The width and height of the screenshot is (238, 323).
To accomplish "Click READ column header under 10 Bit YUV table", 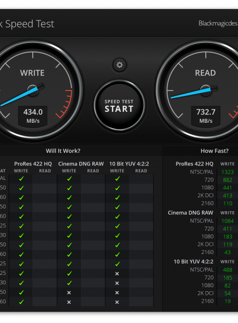I will [141, 171].
